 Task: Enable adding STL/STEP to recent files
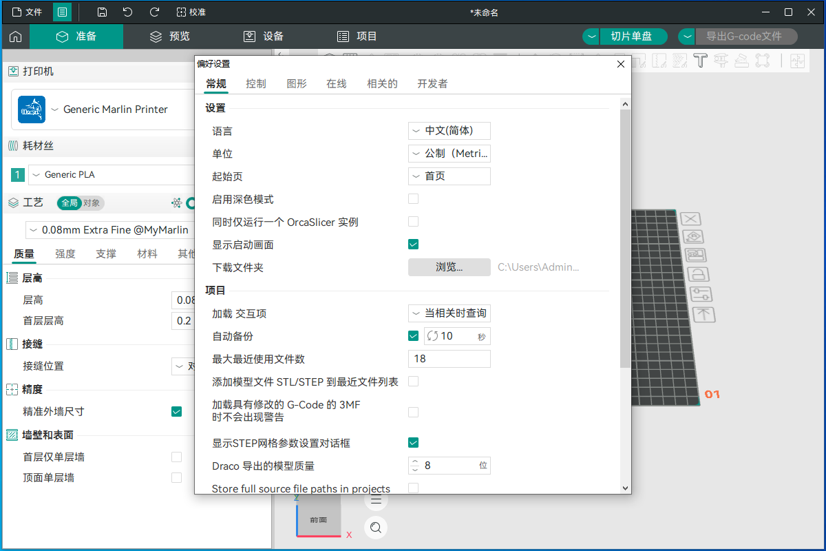[x=414, y=382]
